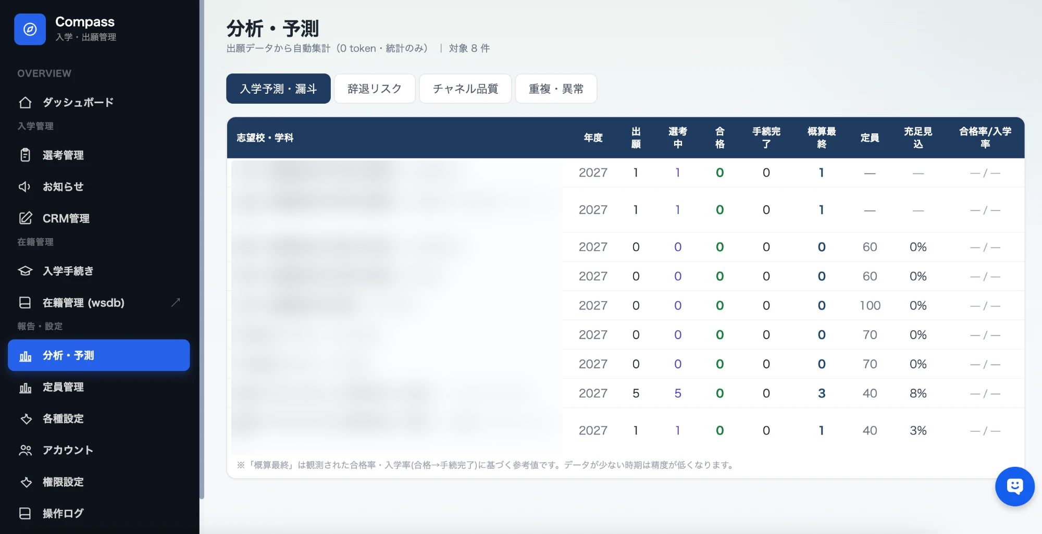Click the 概算最終 value 3 cell
1042x534 pixels.
821,393
